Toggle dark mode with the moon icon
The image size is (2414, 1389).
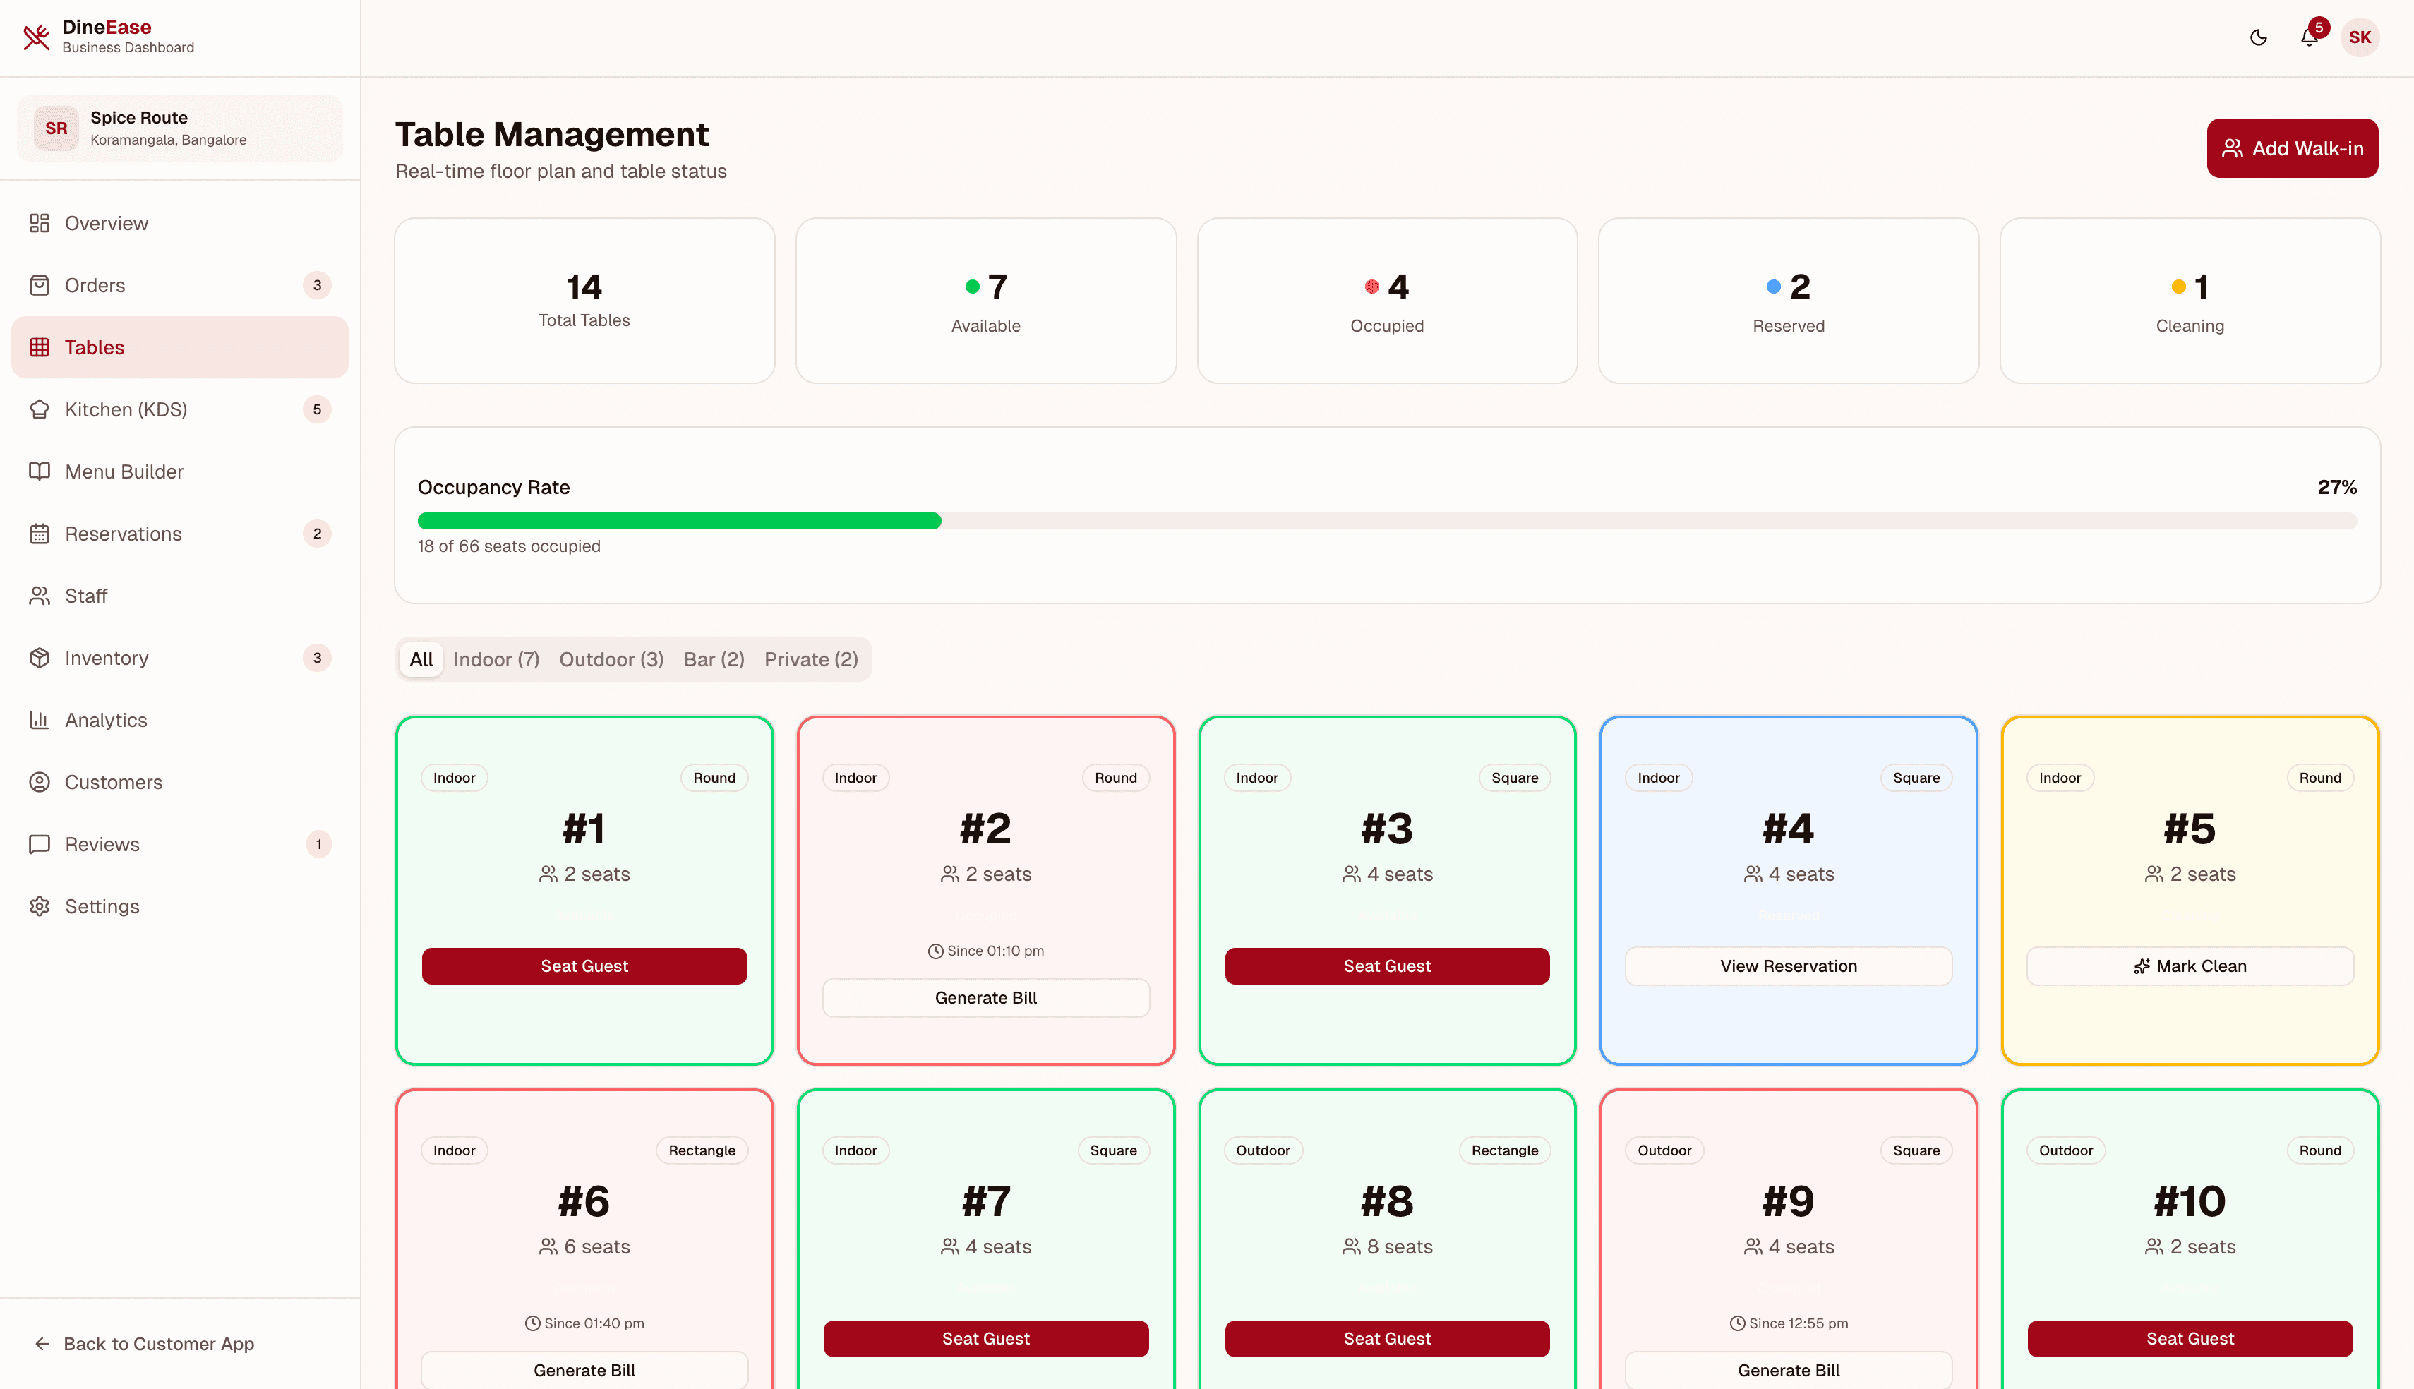tap(2257, 37)
